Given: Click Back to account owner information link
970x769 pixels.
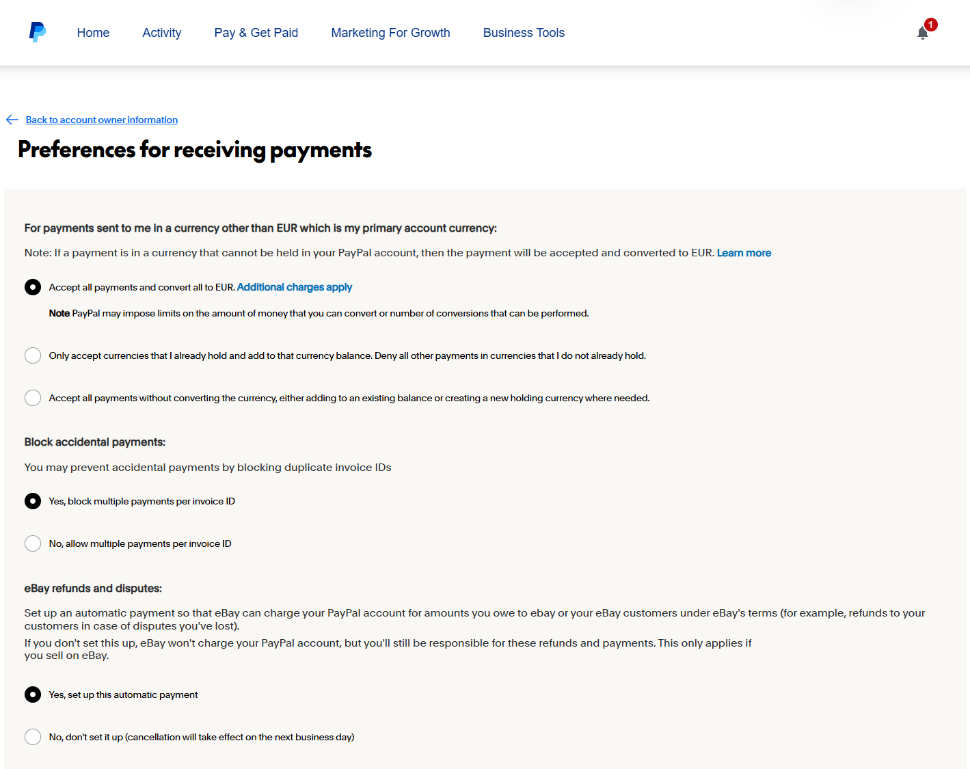Looking at the screenshot, I should (102, 120).
